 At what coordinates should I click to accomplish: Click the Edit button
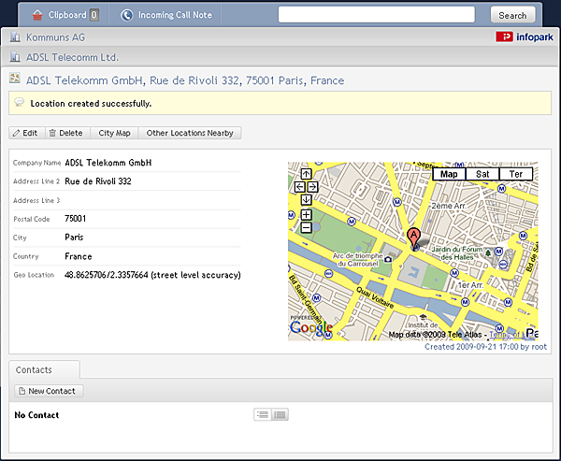pyautogui.click(x=27, y=133)
